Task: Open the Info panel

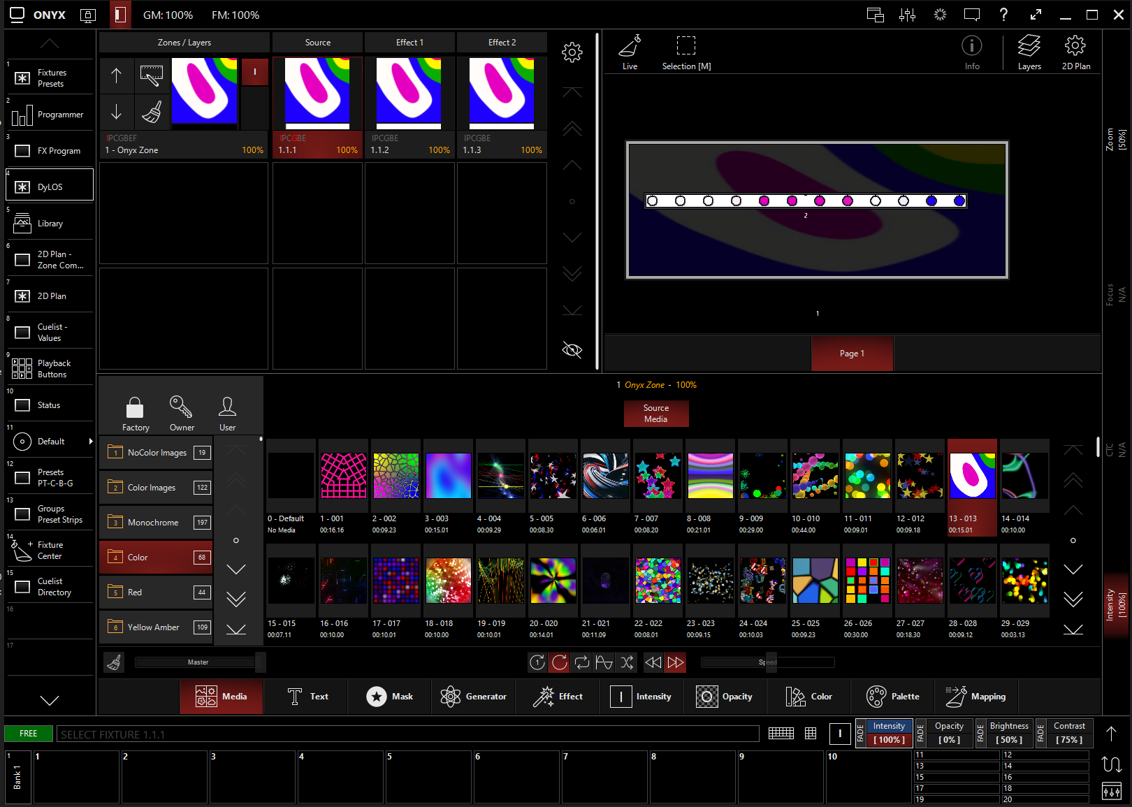Action: (972, 52)
